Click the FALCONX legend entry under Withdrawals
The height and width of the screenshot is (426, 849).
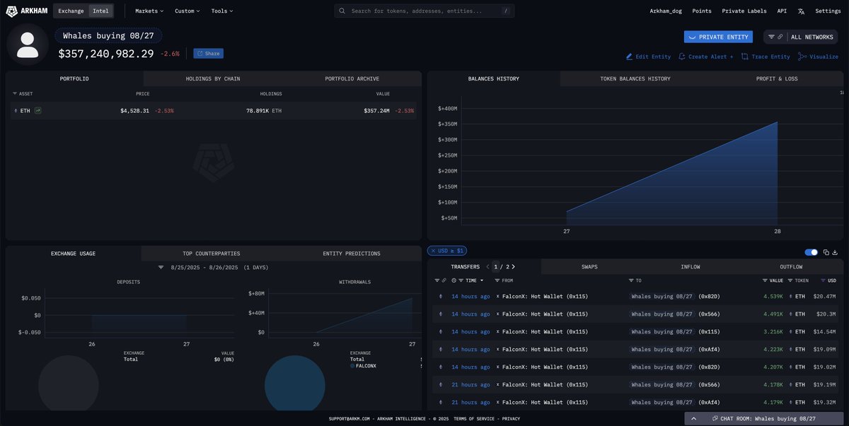(x=363, y=366)
